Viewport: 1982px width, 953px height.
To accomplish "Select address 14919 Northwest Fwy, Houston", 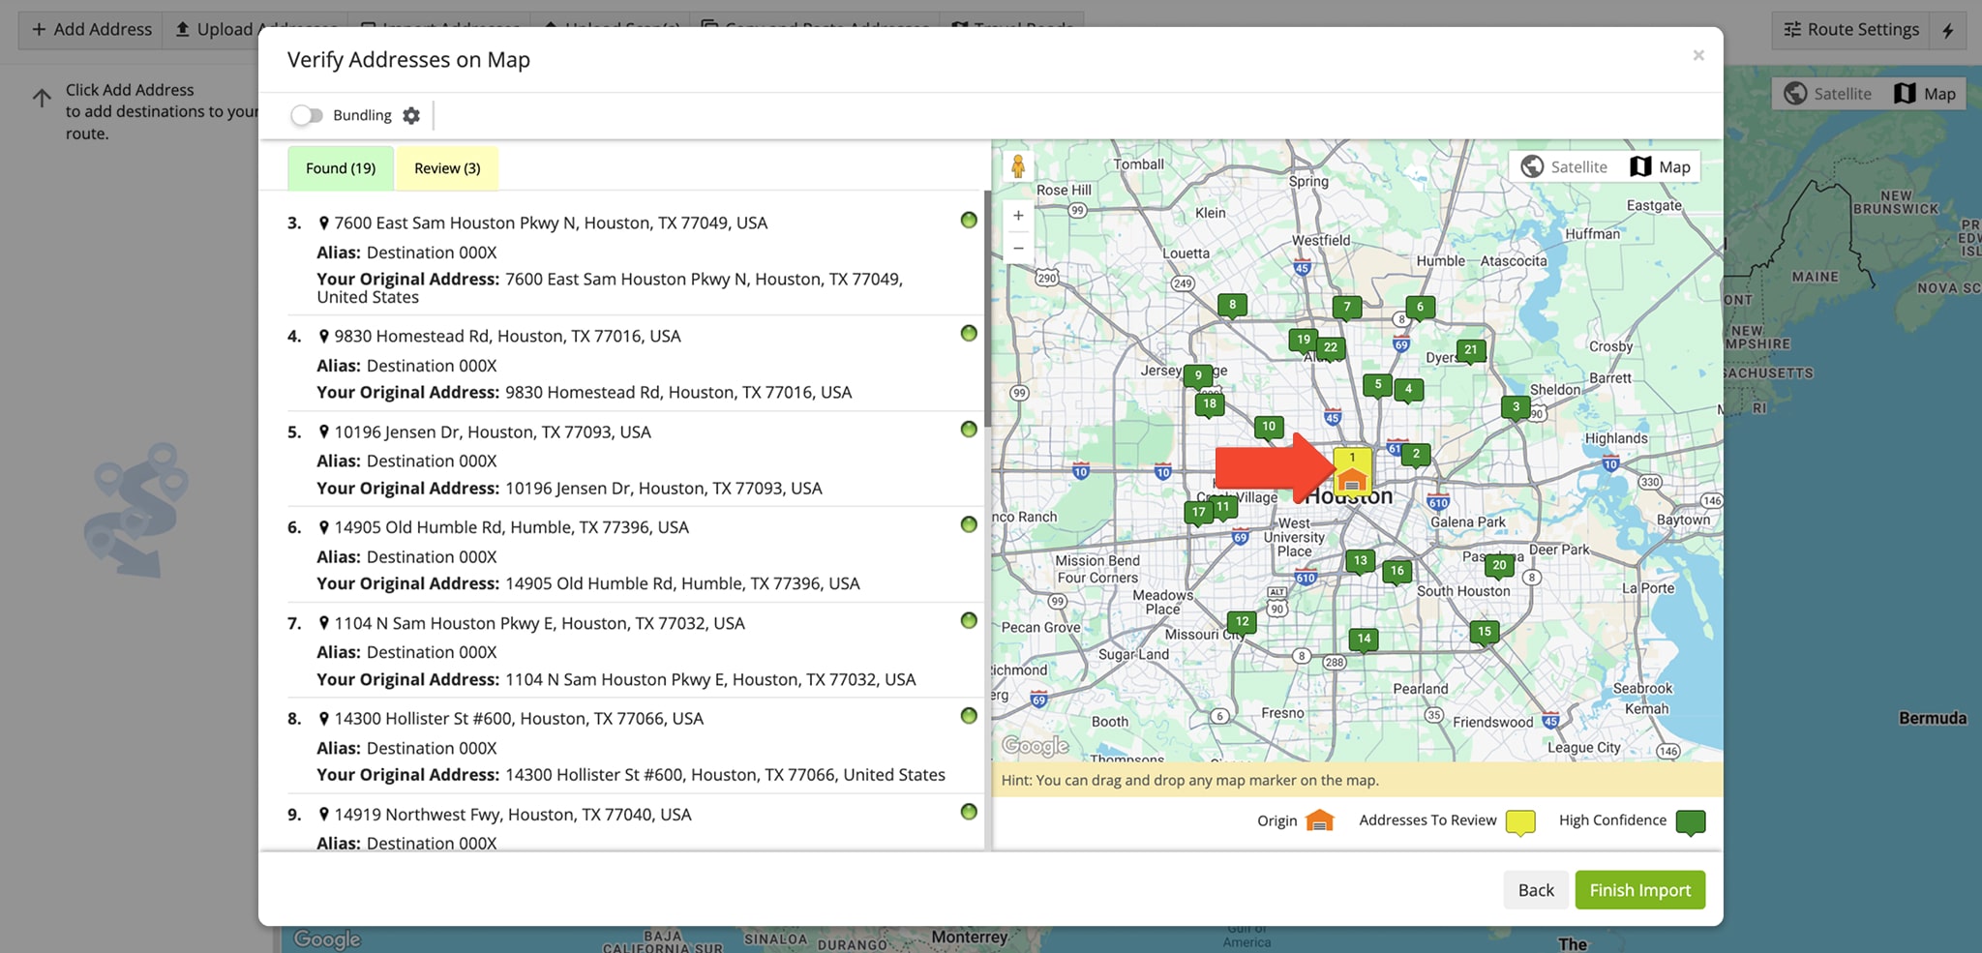I will click(x=513, y=815).
